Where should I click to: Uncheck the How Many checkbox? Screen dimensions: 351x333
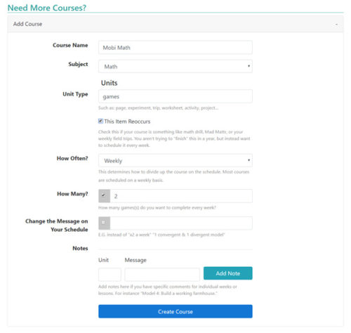(103, 195)
